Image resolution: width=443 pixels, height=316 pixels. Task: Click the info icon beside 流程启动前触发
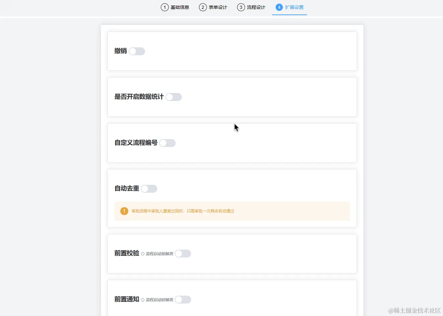[x=143, y=254]
